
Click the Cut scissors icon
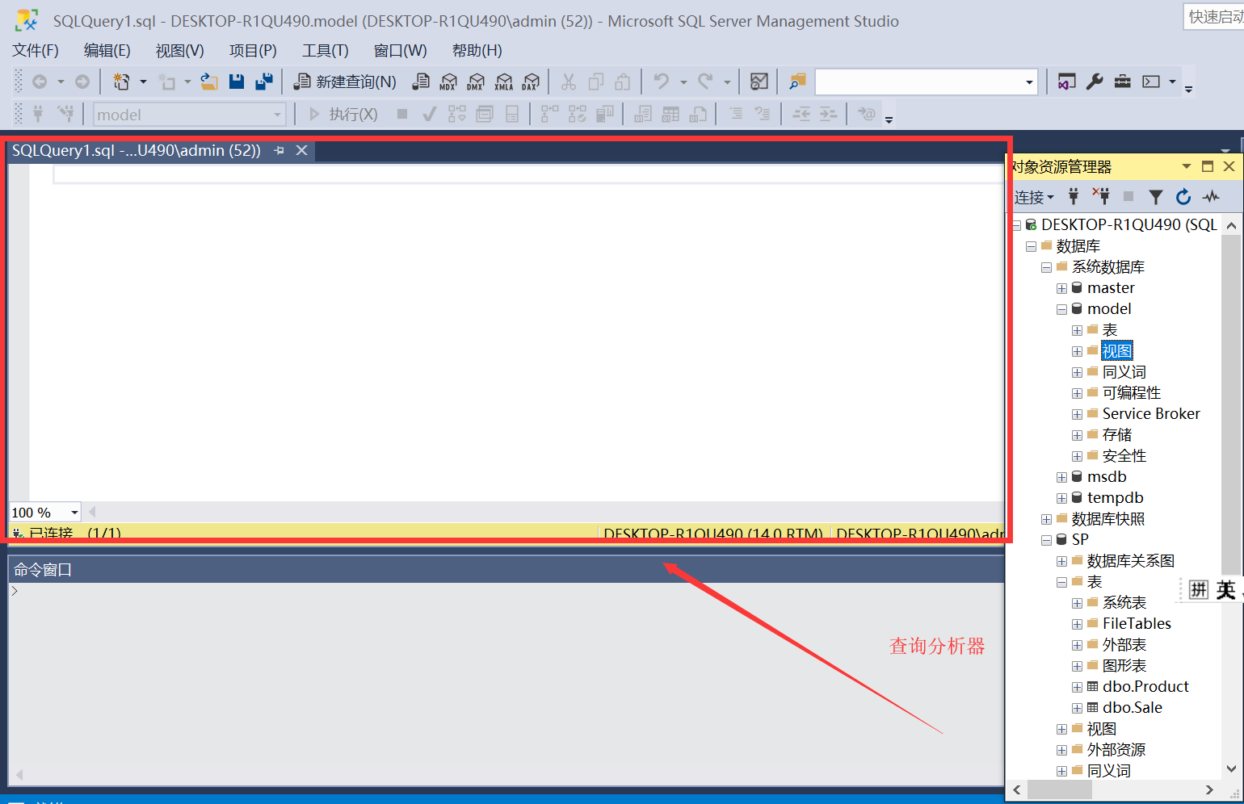569,82
